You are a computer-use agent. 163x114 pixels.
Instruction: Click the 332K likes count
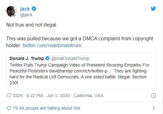click(x=18, y=96)
